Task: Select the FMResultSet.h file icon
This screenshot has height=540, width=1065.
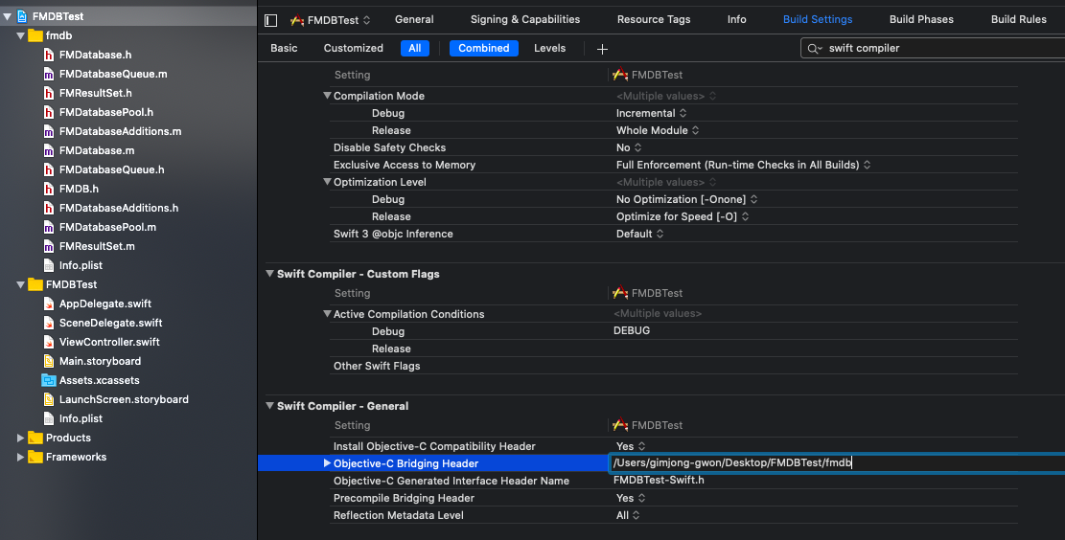Action: (x=49, y=93)
